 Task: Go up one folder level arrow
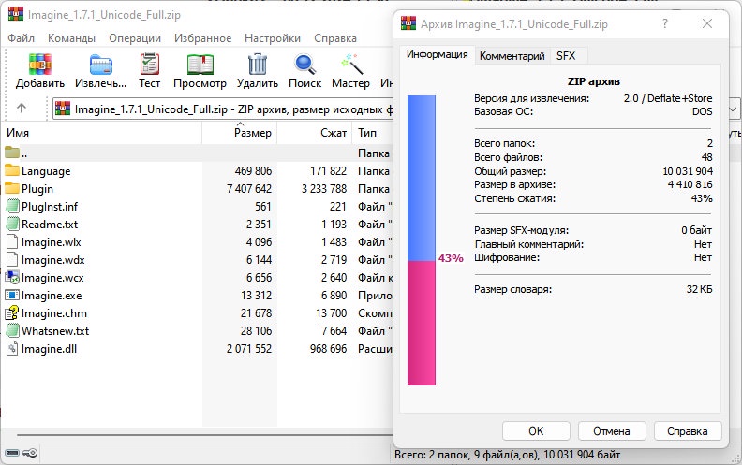point(22,109)
